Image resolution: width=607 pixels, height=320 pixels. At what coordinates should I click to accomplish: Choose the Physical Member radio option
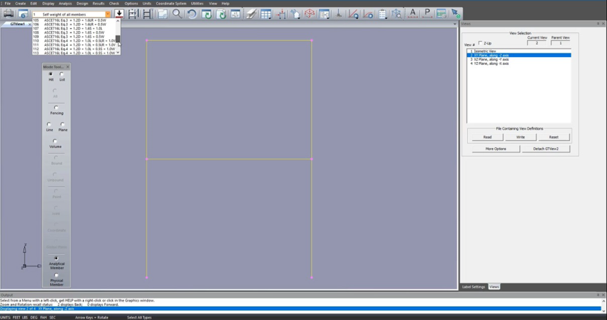tap(56, 276)
